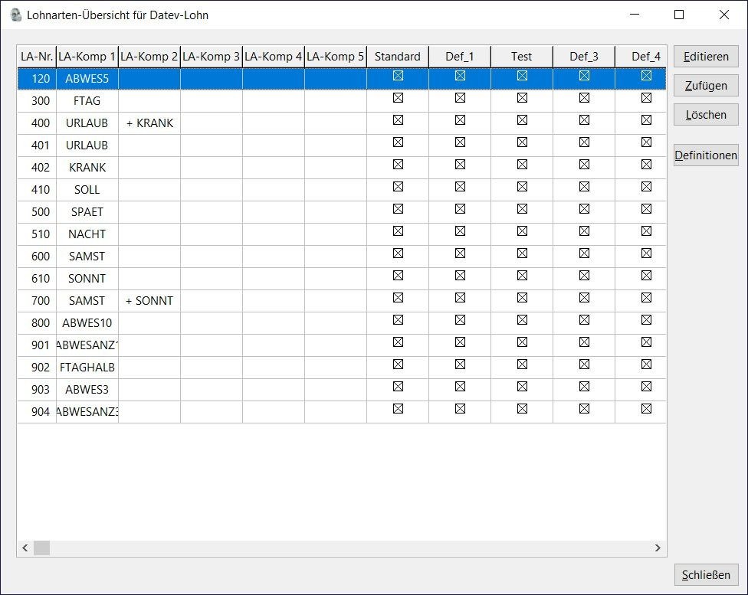748x595 pixels.
Task: Click the horizontal scrollbar thumb
Action: point(41,548)
